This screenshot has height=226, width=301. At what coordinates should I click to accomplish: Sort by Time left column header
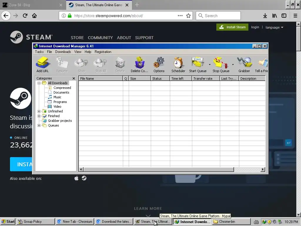[181, 78]
